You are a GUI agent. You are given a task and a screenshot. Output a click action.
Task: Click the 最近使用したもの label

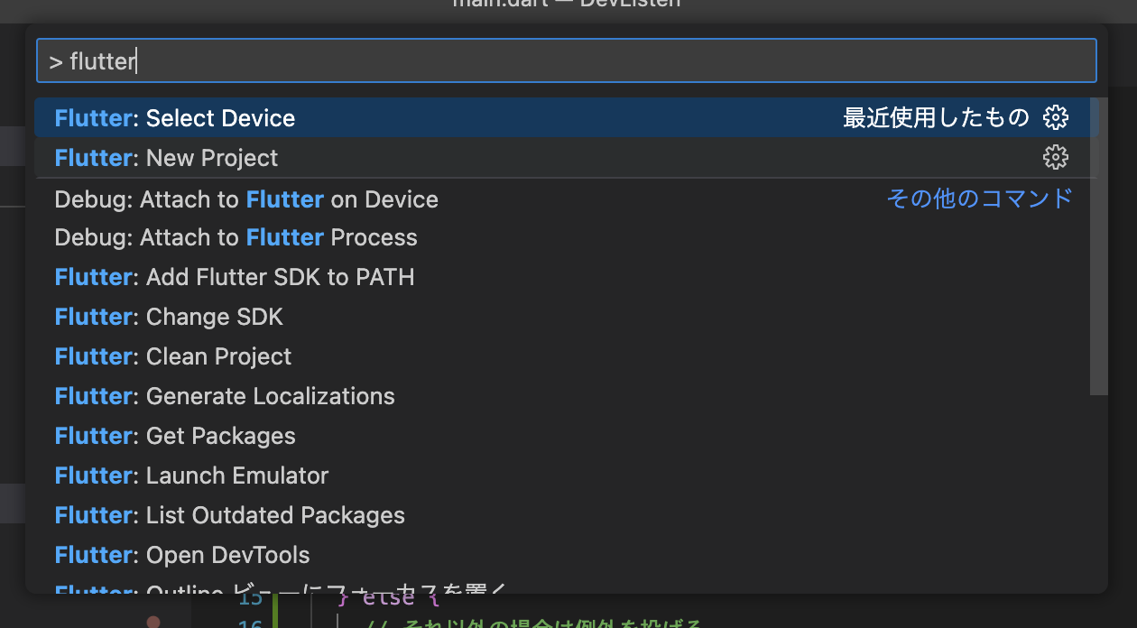coord(935,118)
